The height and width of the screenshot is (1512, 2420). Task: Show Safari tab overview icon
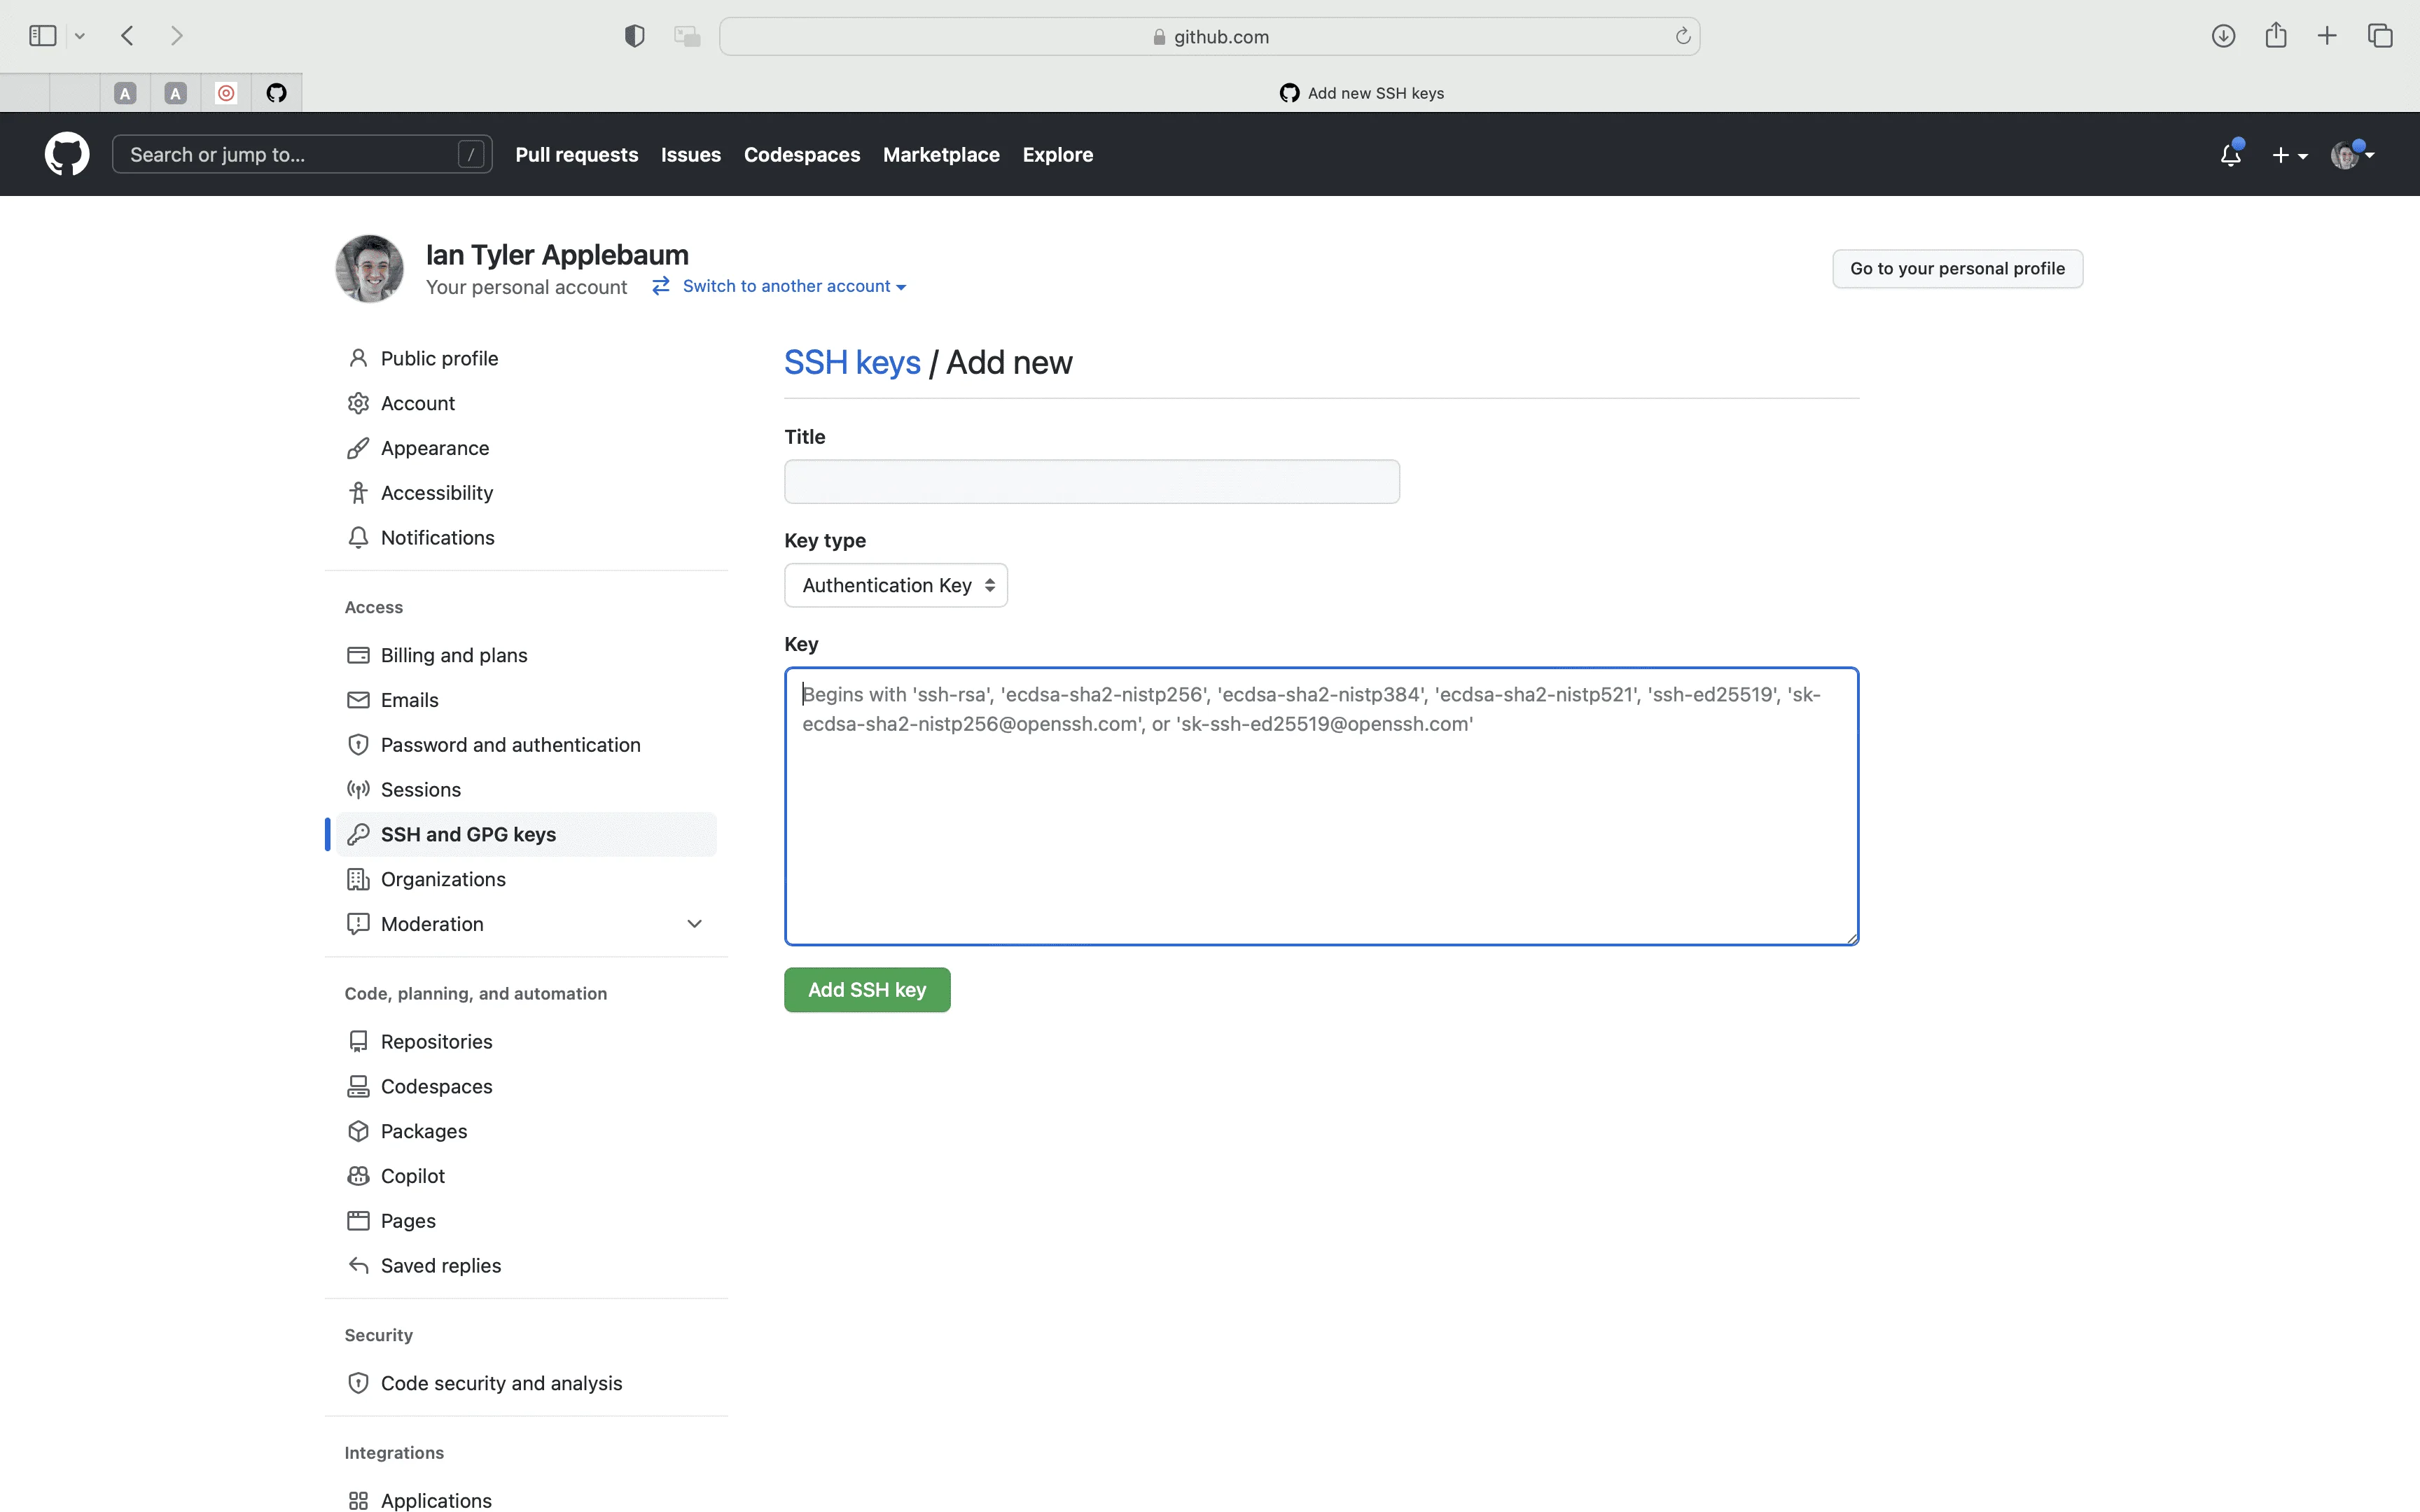click(2380, 37)
